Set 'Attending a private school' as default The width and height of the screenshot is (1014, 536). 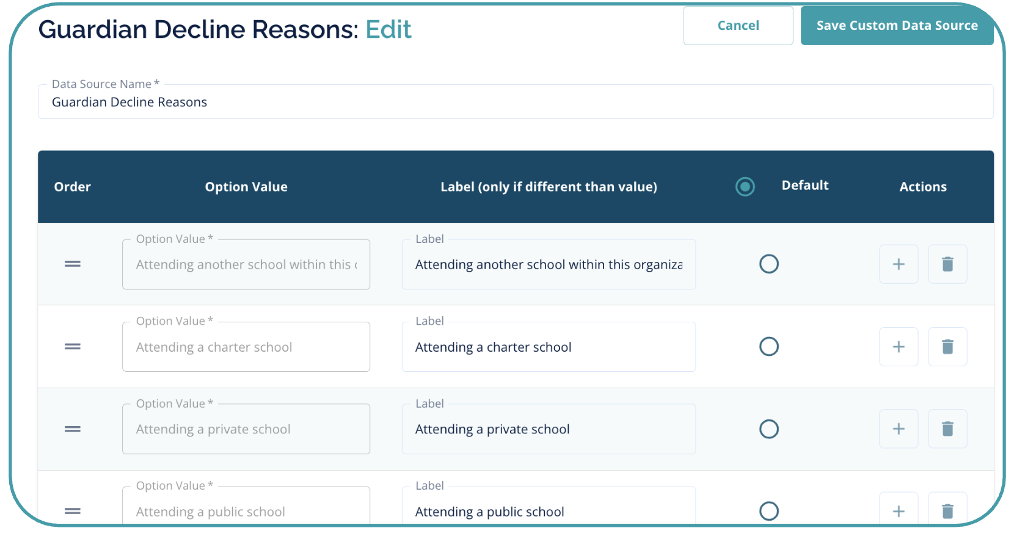point(768,429)
